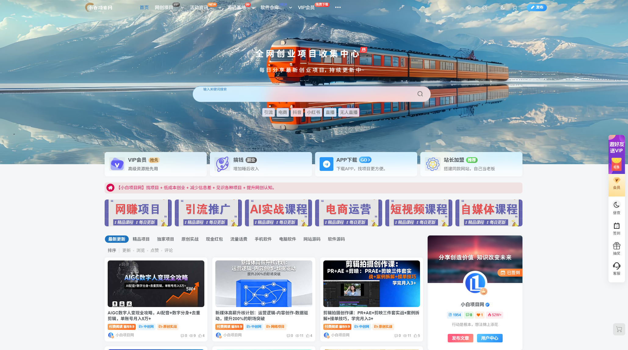Viewport: 628px width, 350px height.
Task: Expand the 网创项目 dropdown menu
Action: pyautogui.click(x=182, y=8)
